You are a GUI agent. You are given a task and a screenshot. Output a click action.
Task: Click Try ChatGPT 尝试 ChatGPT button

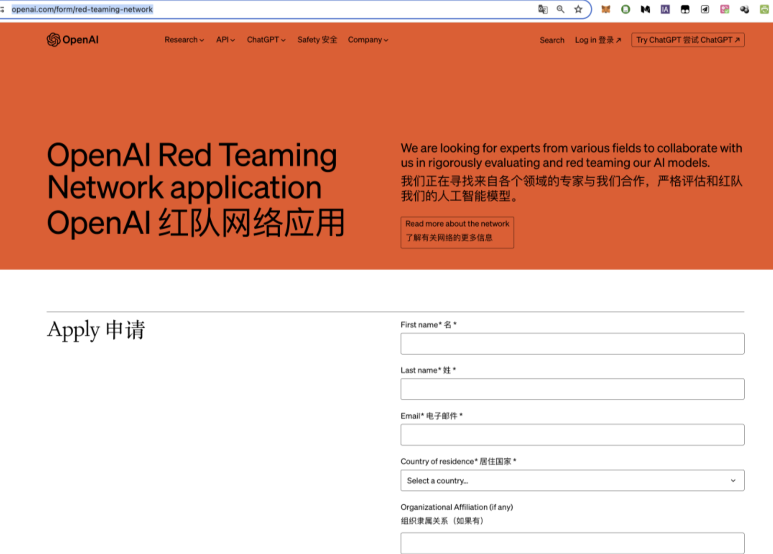point(688,40)
